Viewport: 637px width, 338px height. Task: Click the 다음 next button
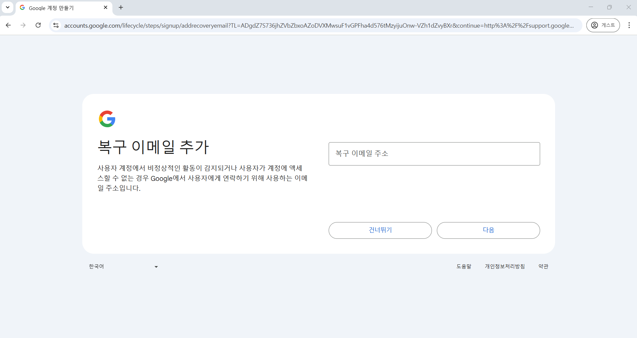click(488, 230)
